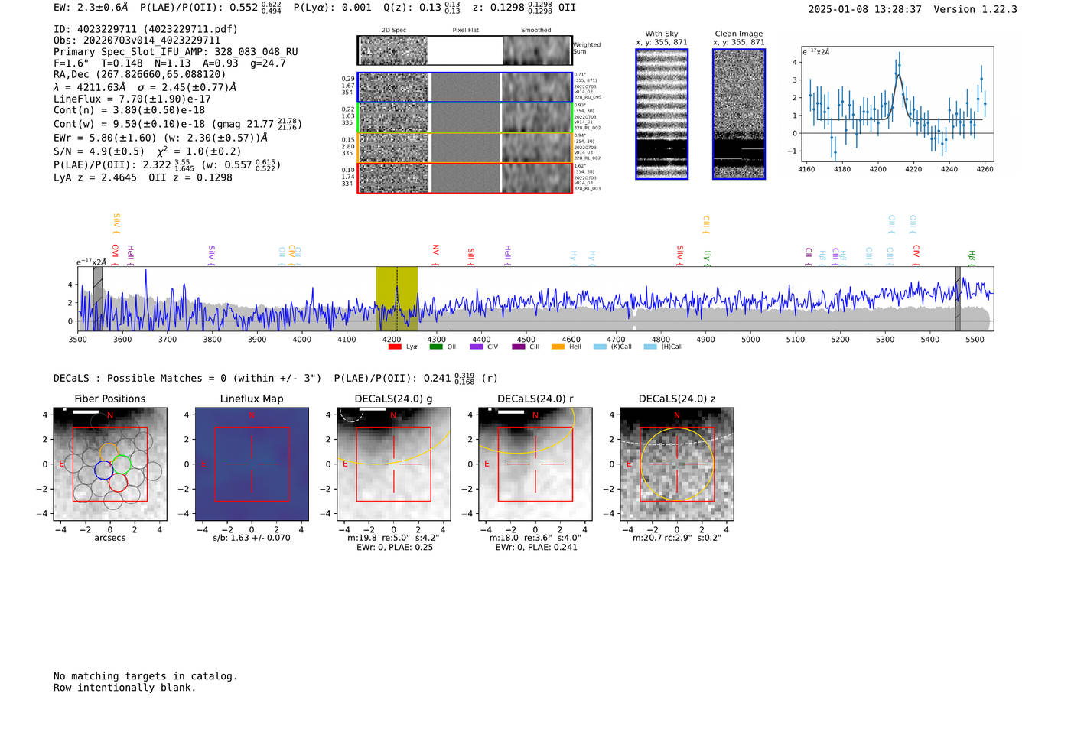The width and height of the screenshot is (1071, 729).
Task: Click the ID: 4023229711 text line
Action: [145, 29]
